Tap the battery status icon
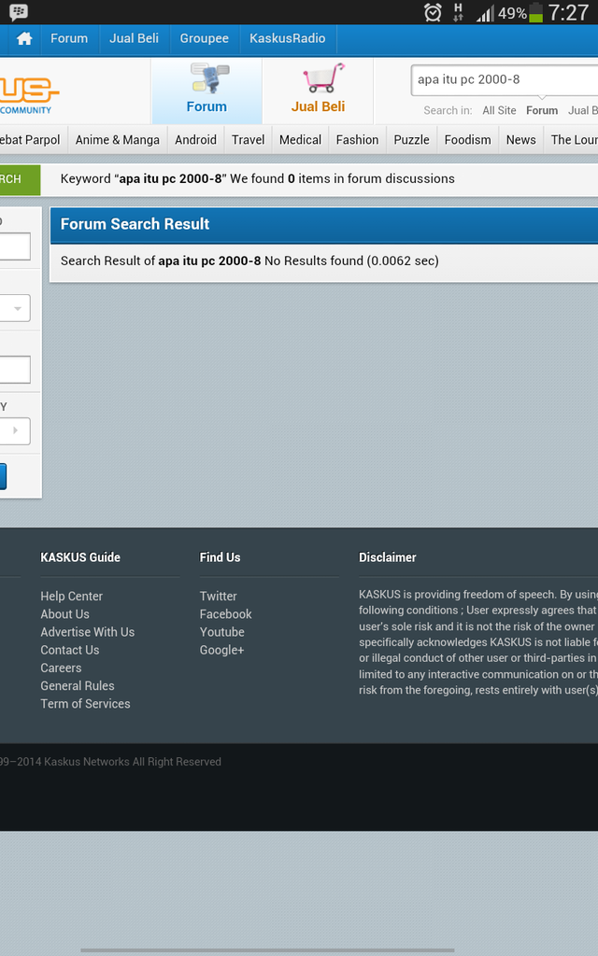The height and width of the screenshot is (956, 598). point(535,12)
